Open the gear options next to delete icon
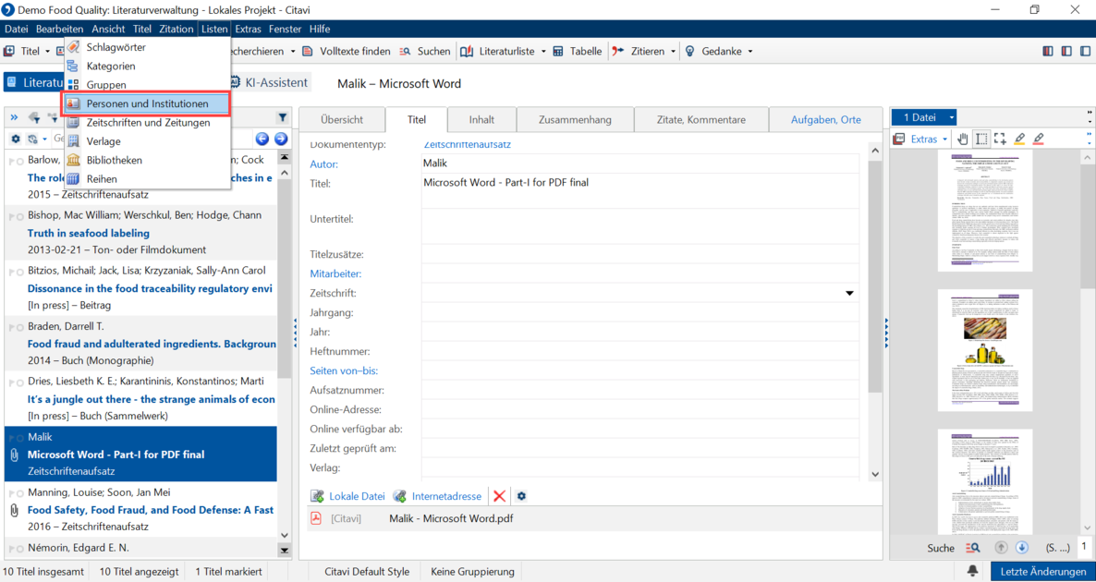The image size is (1096, 582). 521,496
